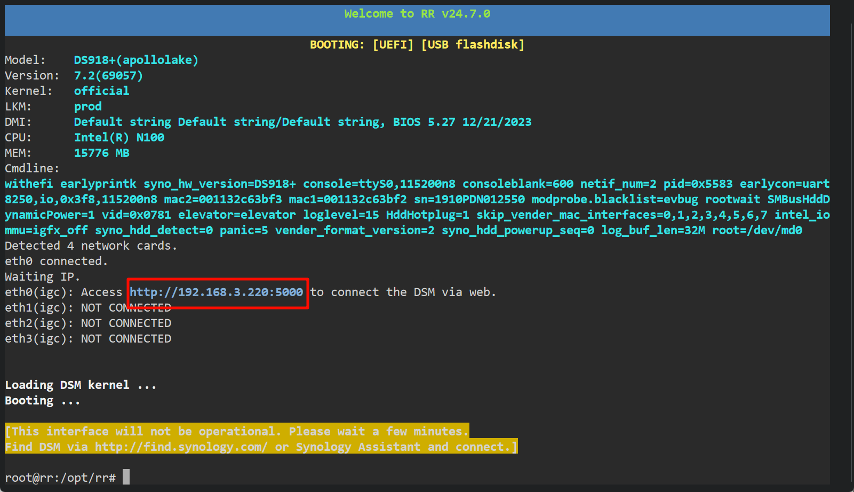
Task: Click the "BOOTING: [UEFI] [USB flashdisk]" line
Action: coord(417,45)
